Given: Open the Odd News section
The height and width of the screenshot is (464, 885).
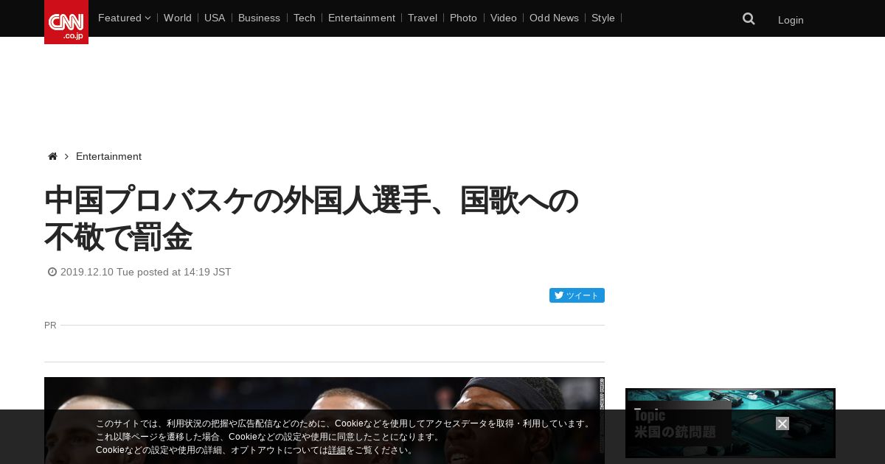Looking at the screenshot, I should (x=554, y=18).
